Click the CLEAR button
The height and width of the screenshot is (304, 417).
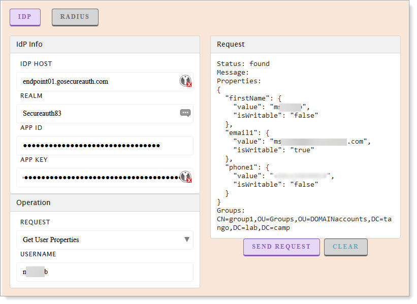[x=346, y=247]
